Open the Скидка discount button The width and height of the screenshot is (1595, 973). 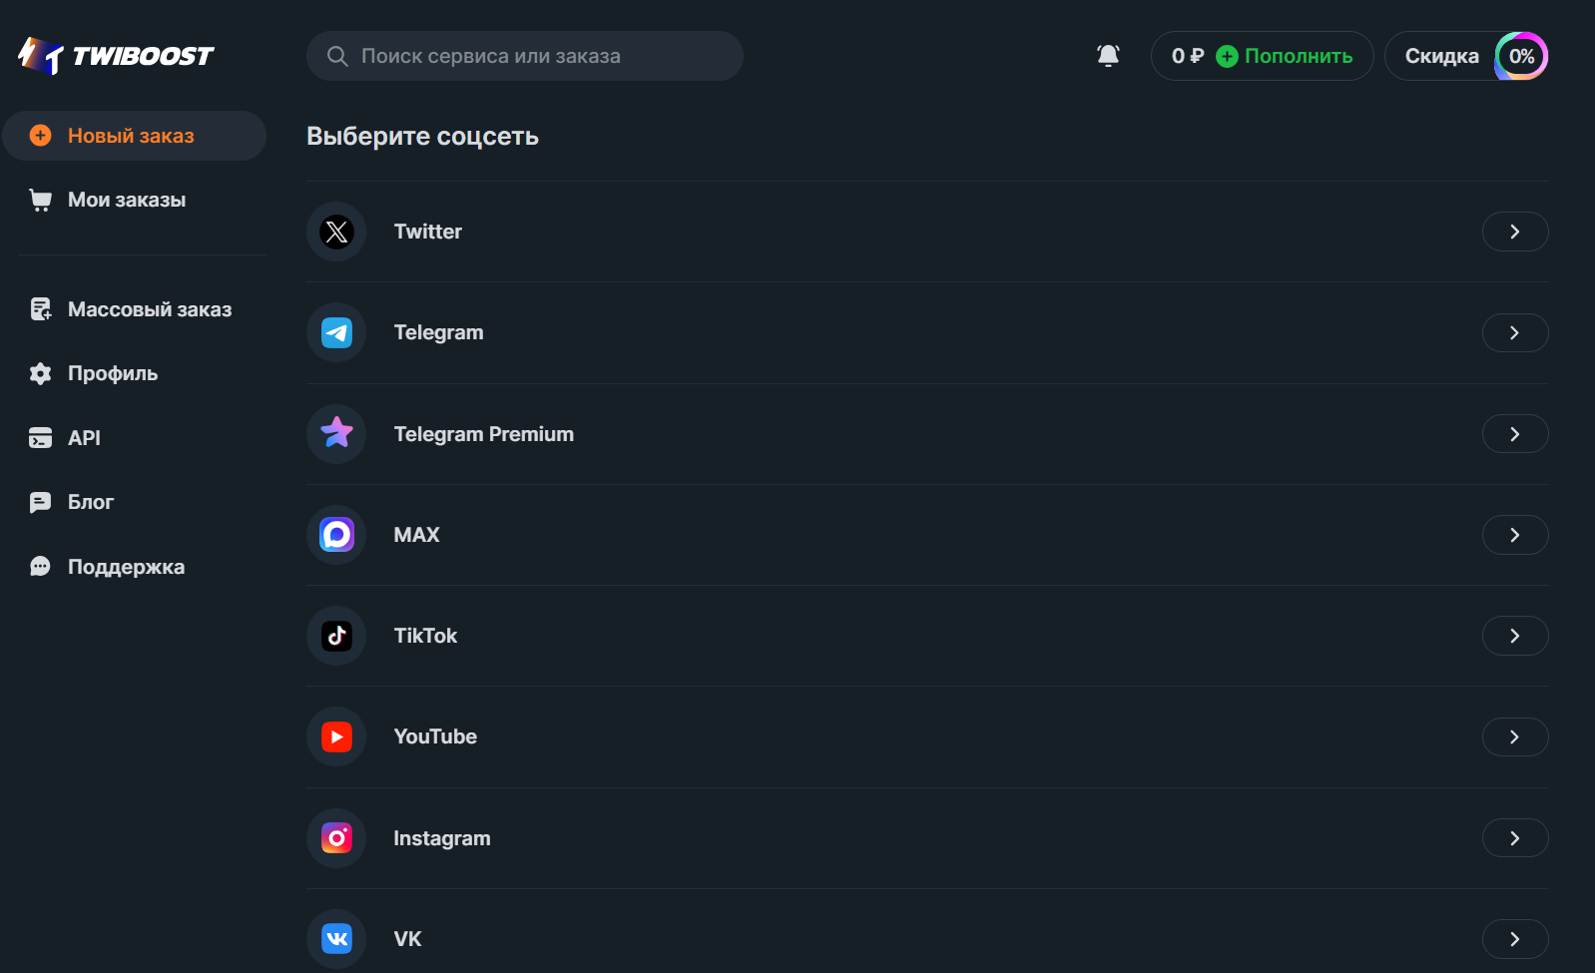(x=1441, y=56)
